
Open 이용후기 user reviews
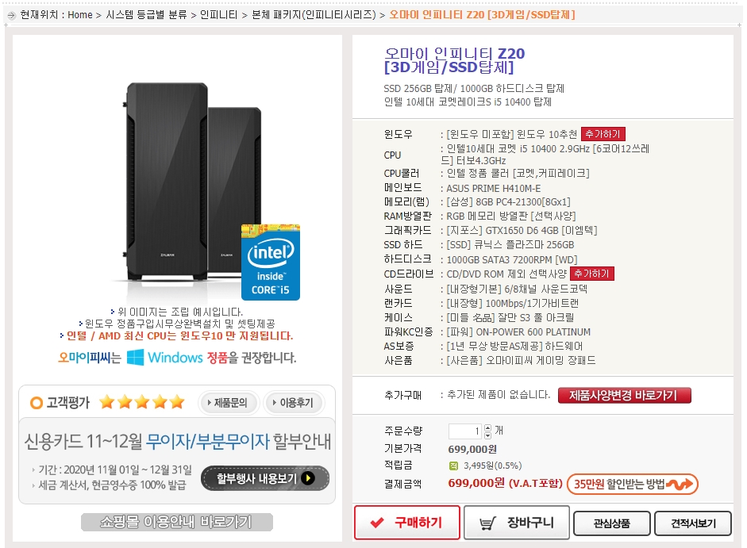click(294, 403)
